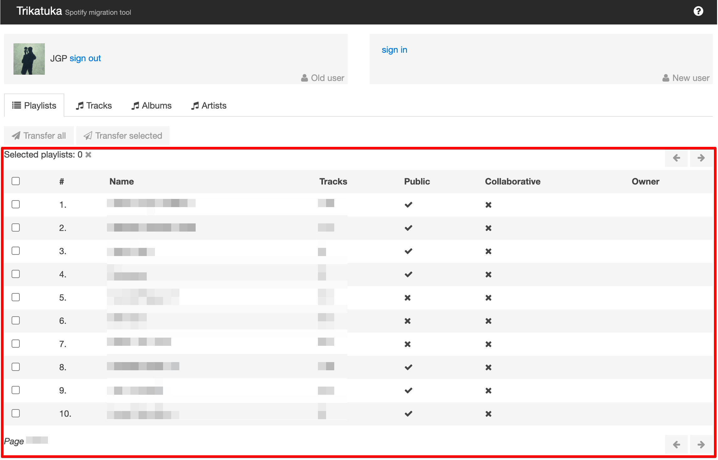Open the help question mark icon
The image size is (718, 460).
pos(698,11)
